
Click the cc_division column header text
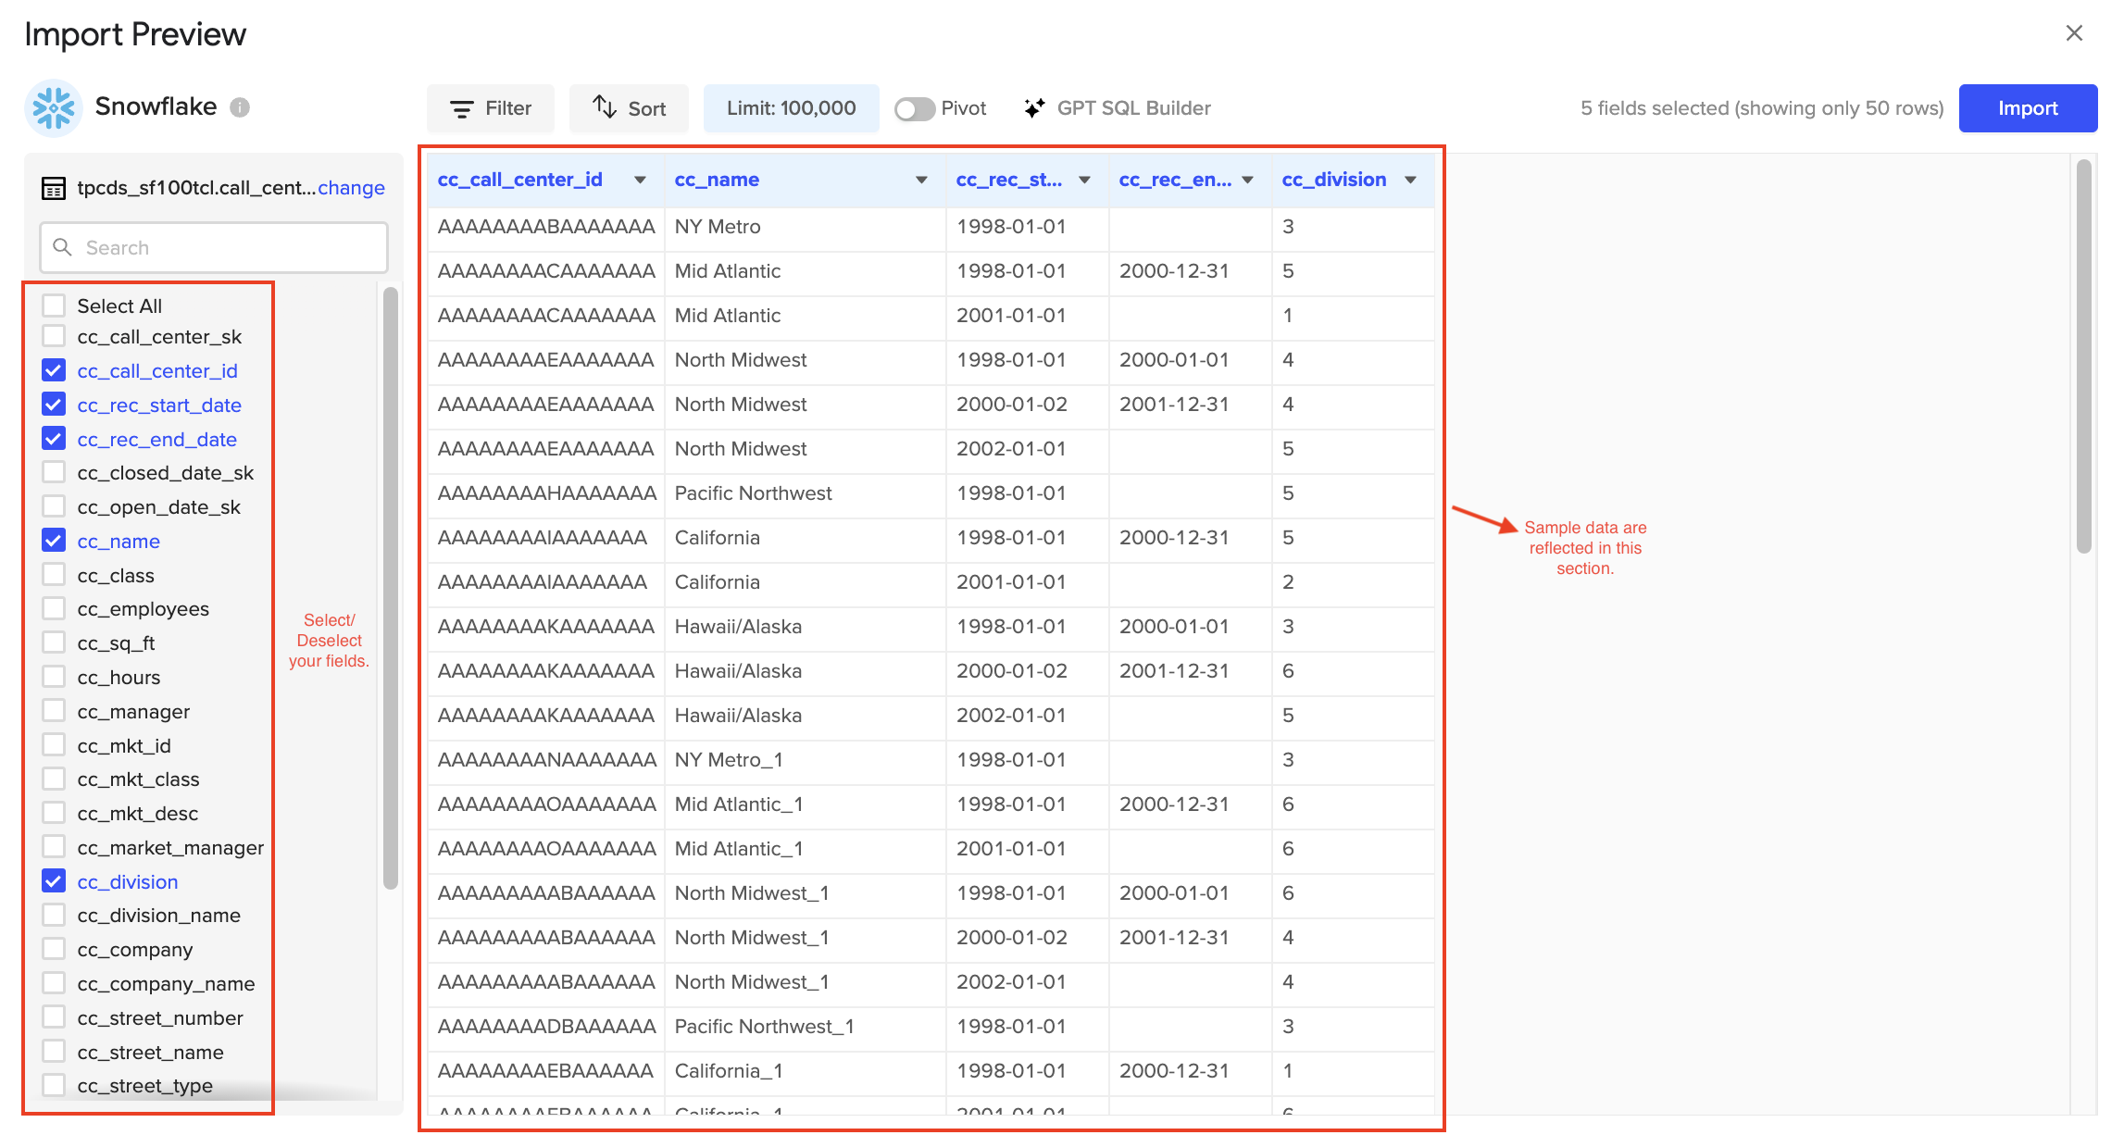pos(1334,180)
